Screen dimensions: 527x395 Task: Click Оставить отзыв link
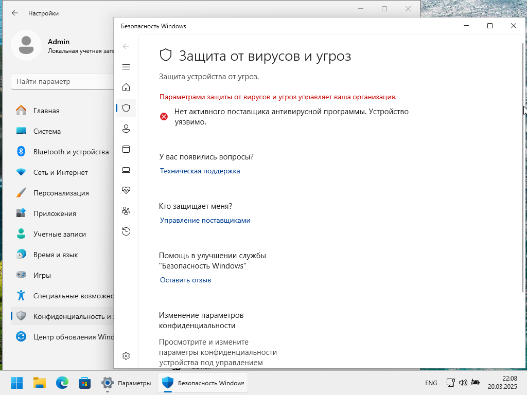coord(185,280)
